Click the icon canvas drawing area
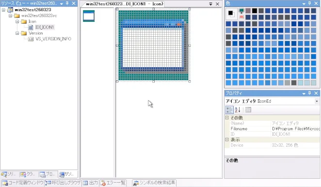The height and width of the screenshot is (187, 321). pos(153,45)
